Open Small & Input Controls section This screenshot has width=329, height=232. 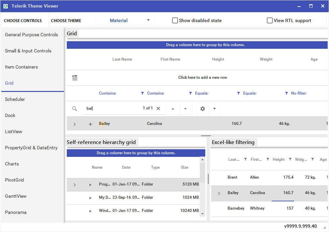(x=28, y=51)
